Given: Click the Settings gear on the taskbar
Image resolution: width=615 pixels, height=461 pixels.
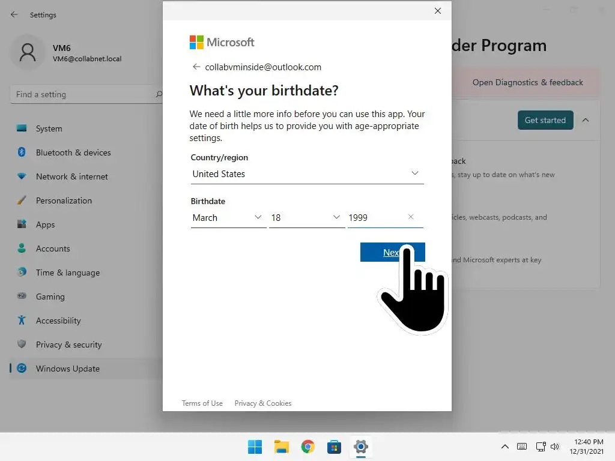Looking at the screenshot, I should (360, 447).
